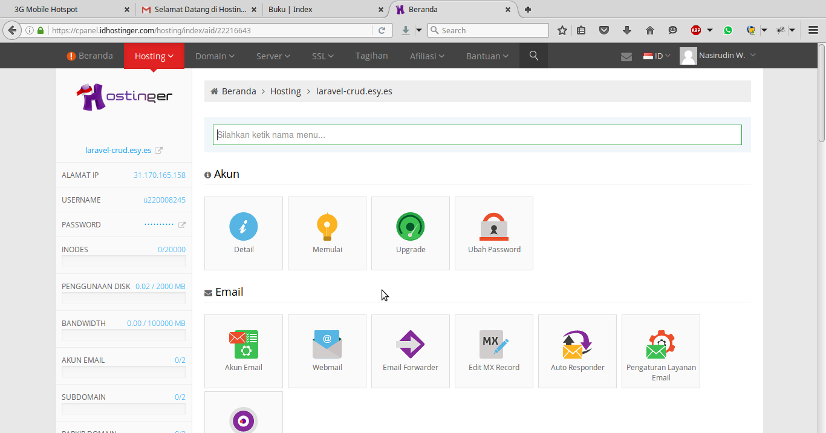Screen dimensions: 826x433
Task: Focus the browser Search box
Action: coord(488,30)
